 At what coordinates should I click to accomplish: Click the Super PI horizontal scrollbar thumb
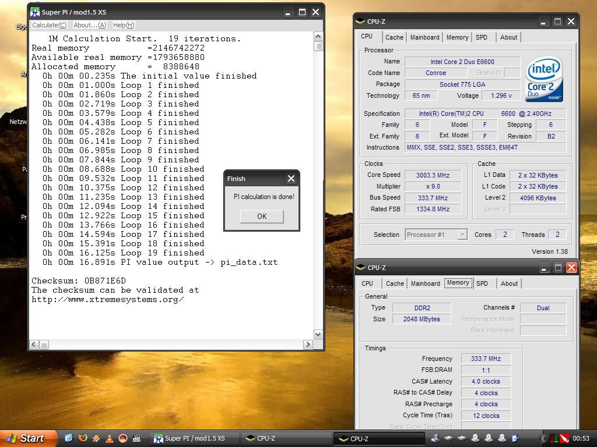44,345
